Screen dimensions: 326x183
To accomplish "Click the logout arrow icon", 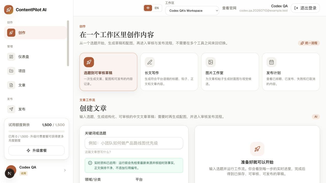I will click(296, 8).
